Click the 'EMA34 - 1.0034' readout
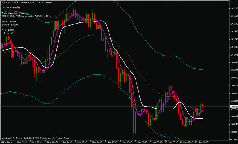This screenshot has height=144, width=238. click(10, 24)
